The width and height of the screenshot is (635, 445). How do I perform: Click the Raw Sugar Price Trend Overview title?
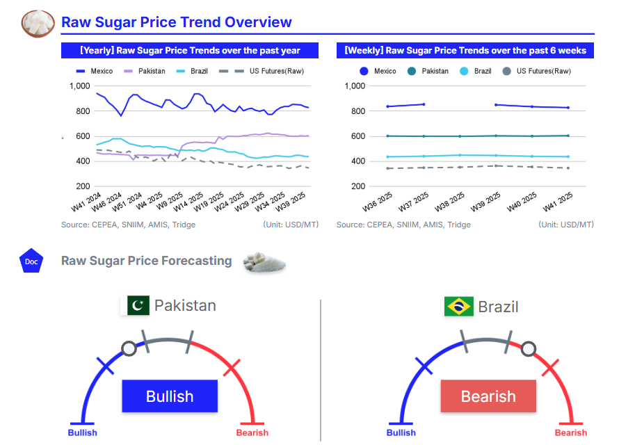(177, 22)
